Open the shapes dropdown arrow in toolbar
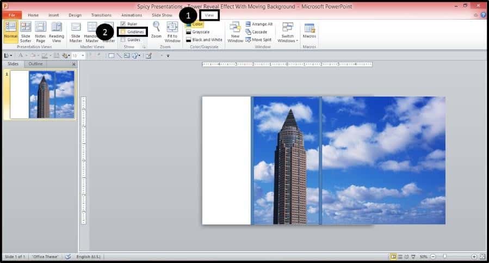The image size is (489, 263). 139,56
